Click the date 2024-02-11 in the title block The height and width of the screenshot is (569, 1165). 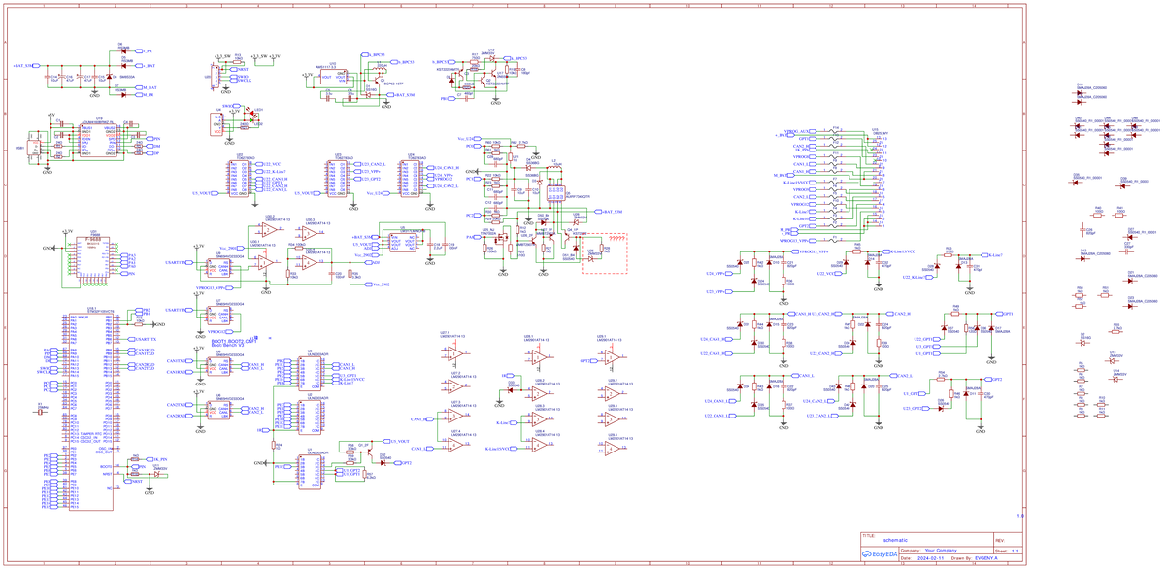pos(931,558)
